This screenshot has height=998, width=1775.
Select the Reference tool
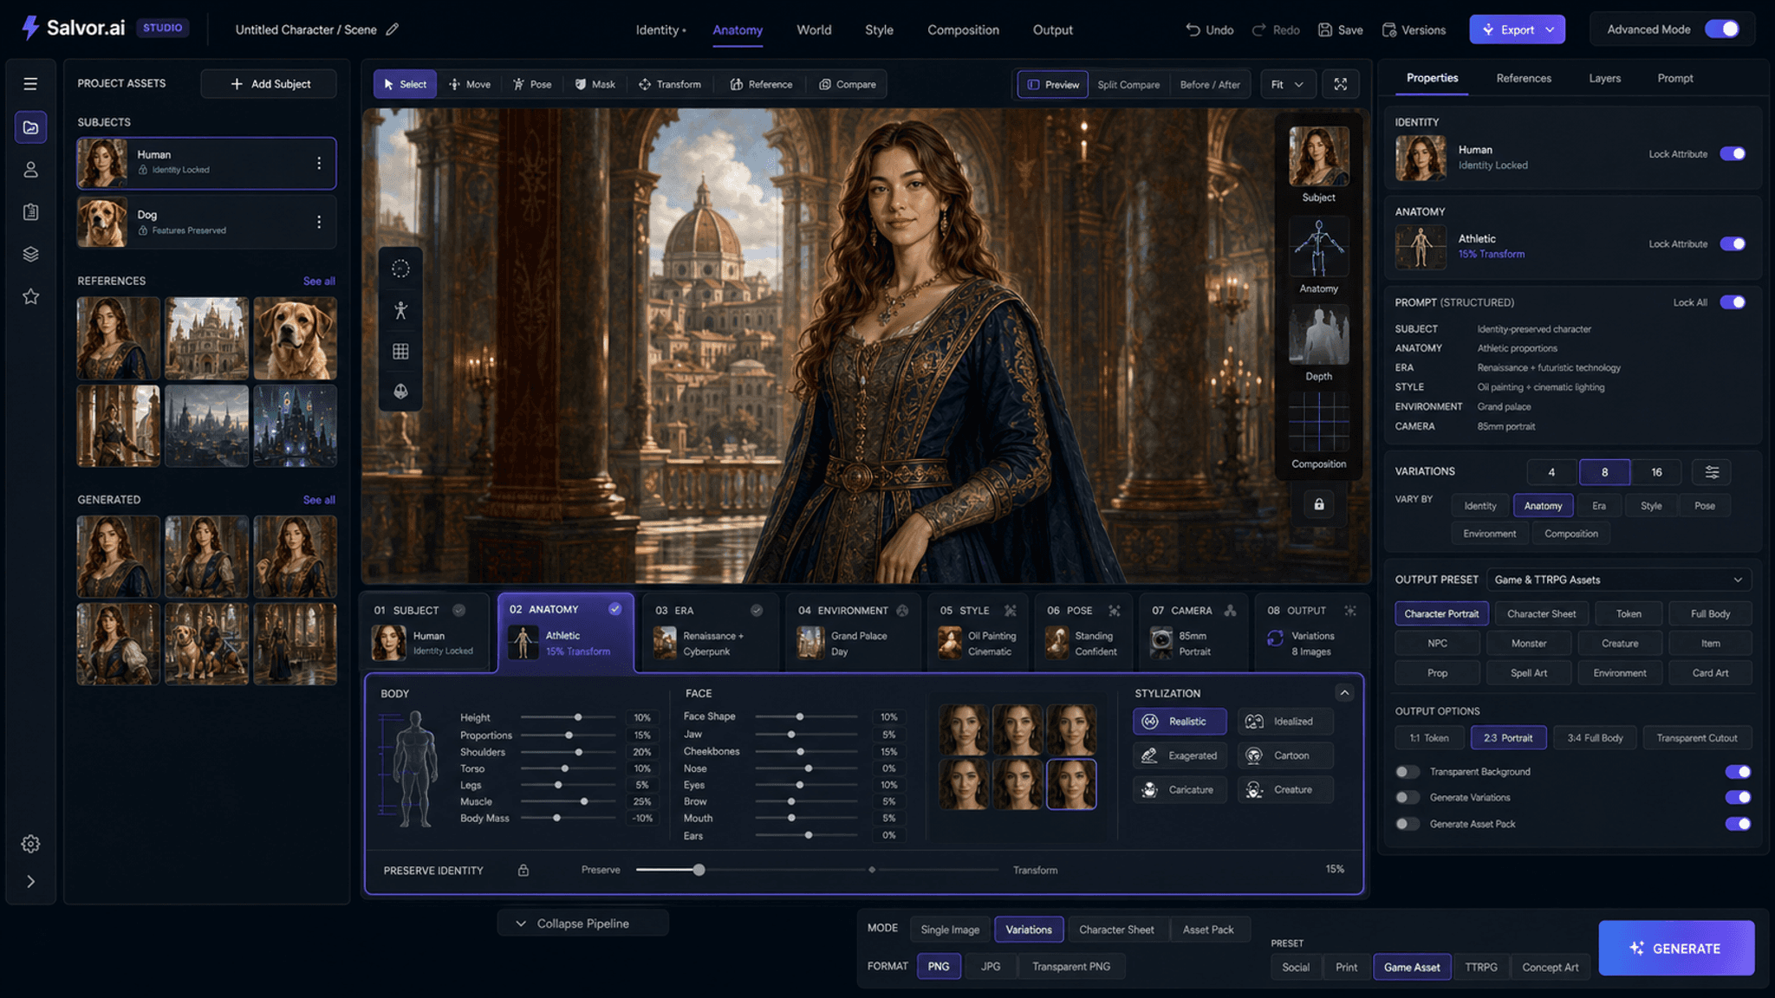click(762, 84)
